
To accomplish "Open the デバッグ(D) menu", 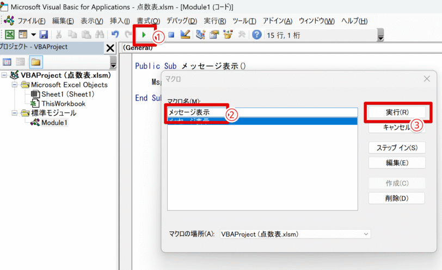I will coord(181,21).
